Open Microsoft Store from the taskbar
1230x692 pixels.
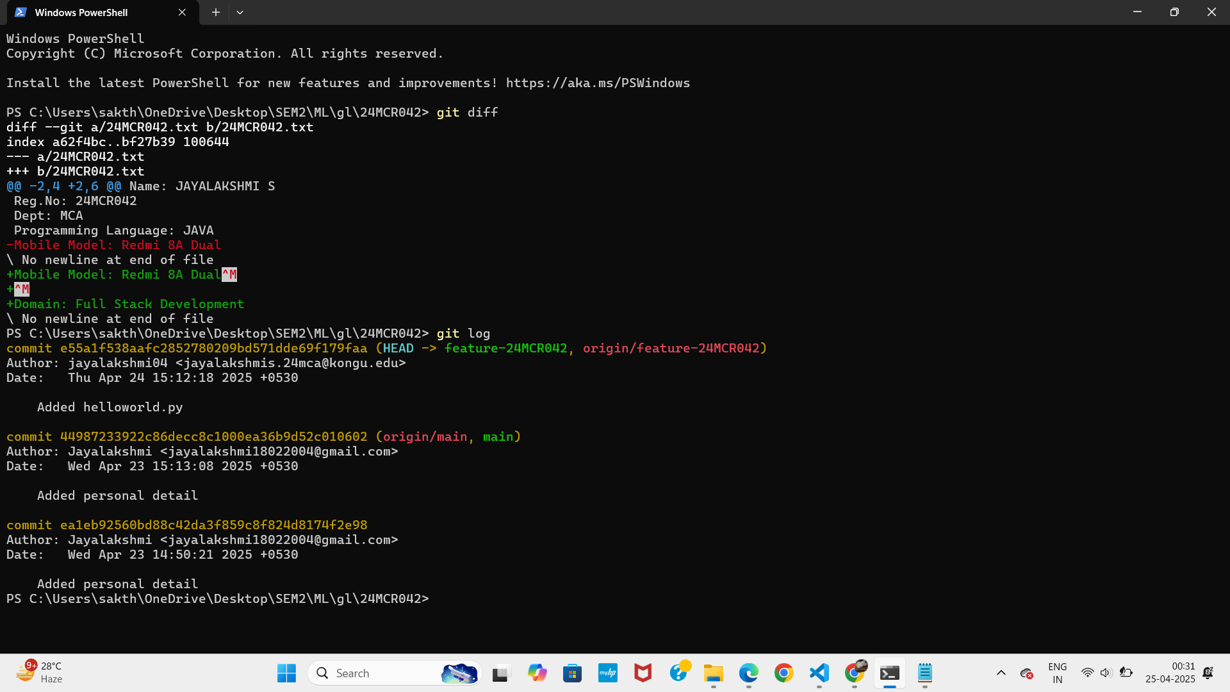coord(572,673)
